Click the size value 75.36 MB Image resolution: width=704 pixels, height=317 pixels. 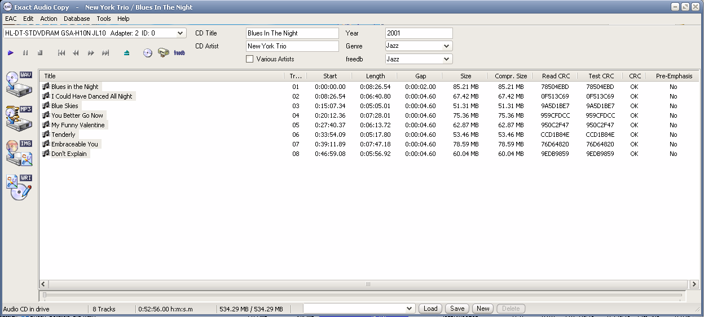(x=465, y=115)
